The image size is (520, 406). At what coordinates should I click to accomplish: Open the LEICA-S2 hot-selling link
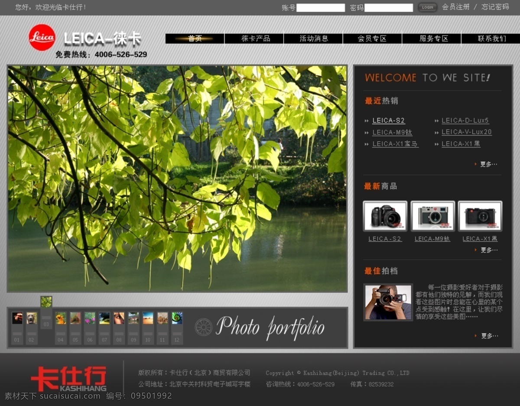pyautogui.click(x=389, y=120)
